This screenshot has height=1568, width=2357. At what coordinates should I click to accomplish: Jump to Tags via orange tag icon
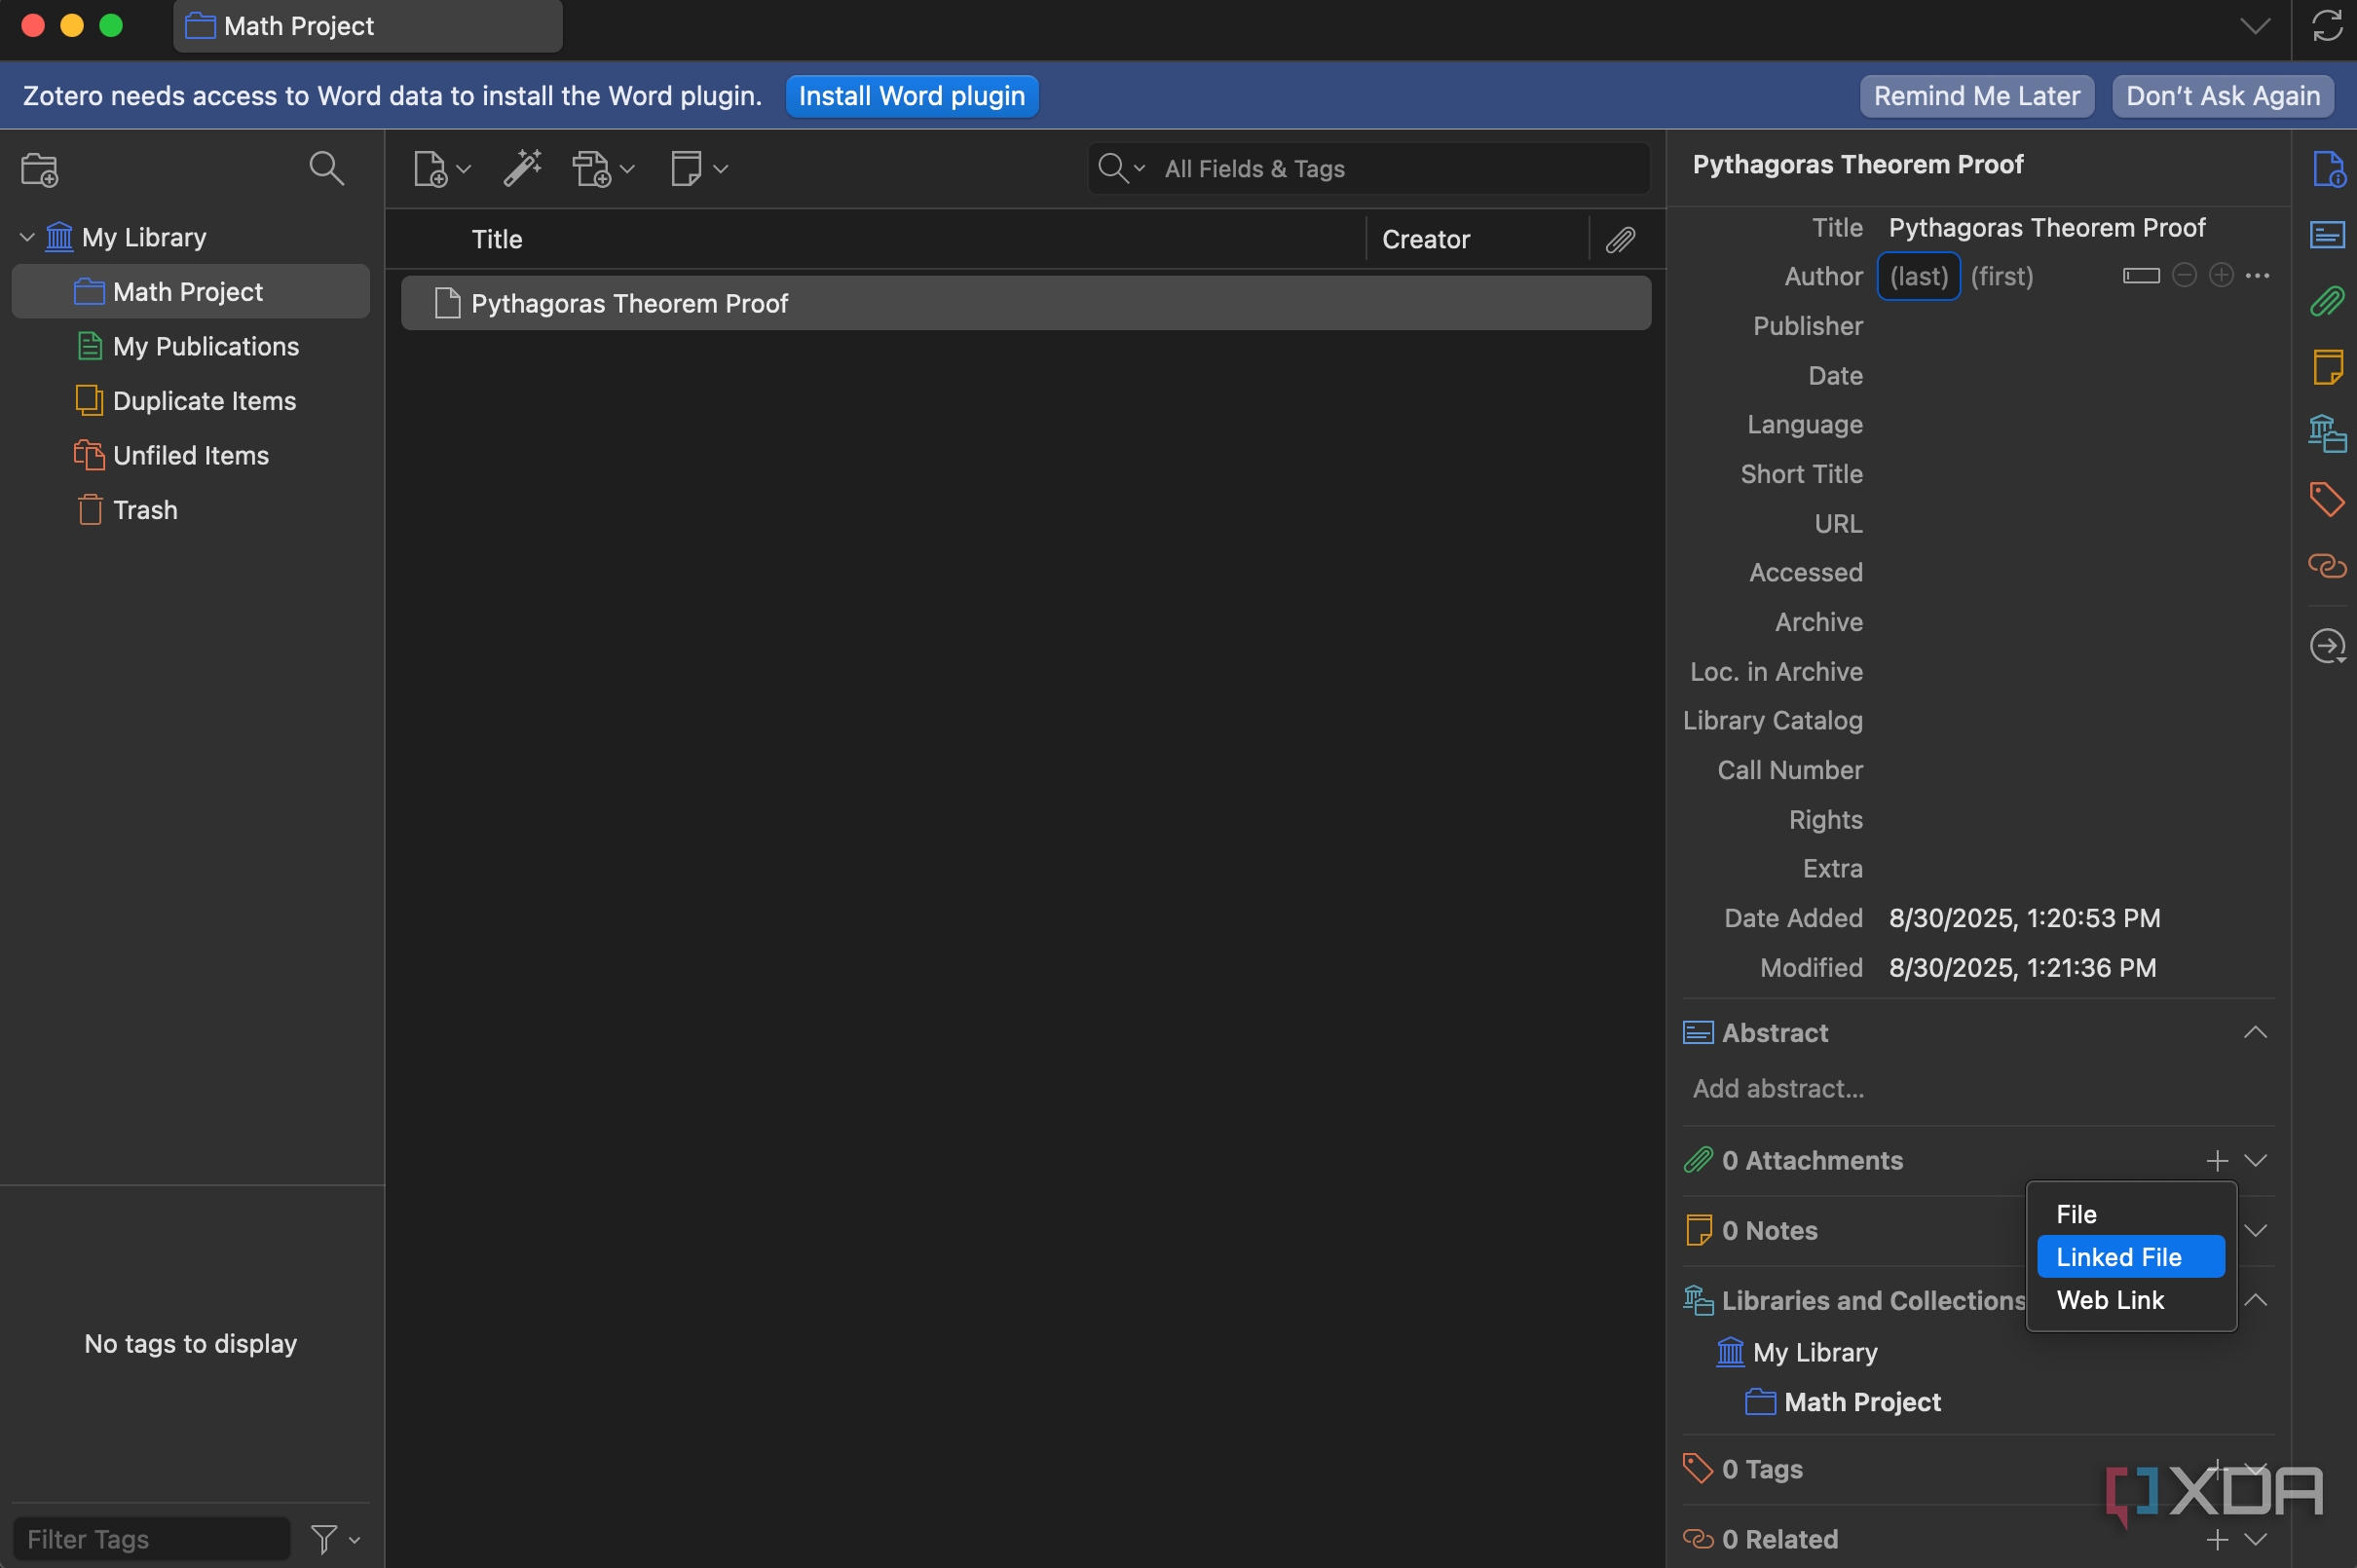click(x=2327, y=499)
